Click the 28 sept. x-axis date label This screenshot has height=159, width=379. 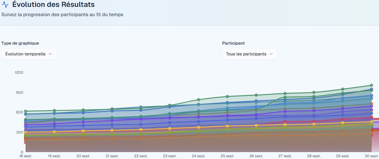pos(314,156)
